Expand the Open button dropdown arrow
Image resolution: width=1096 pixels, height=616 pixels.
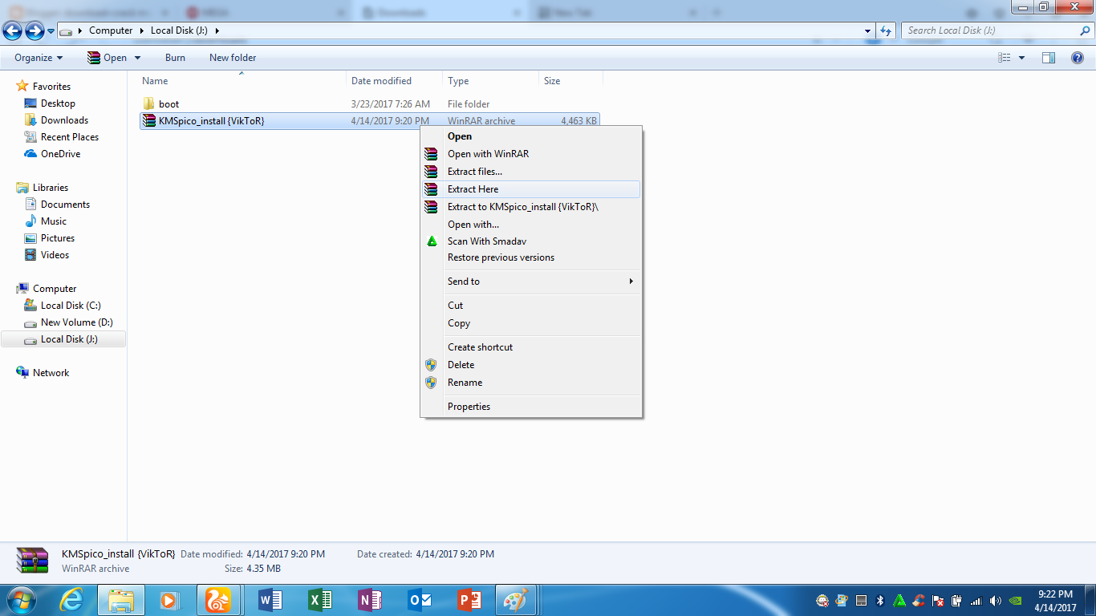(x=137, y=58)
